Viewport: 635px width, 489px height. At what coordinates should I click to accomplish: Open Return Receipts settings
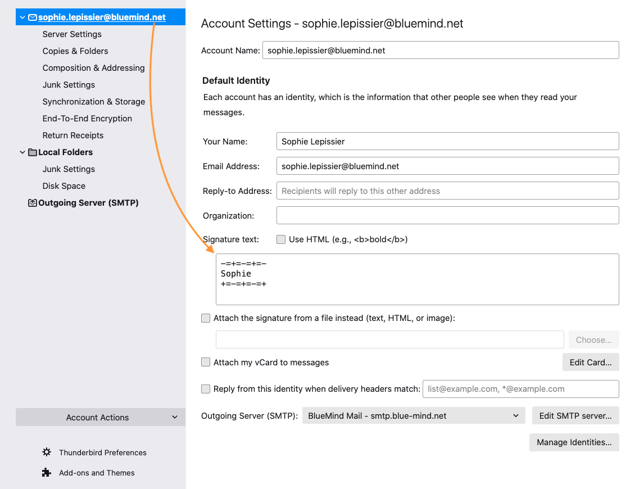[x=73, y=135]
